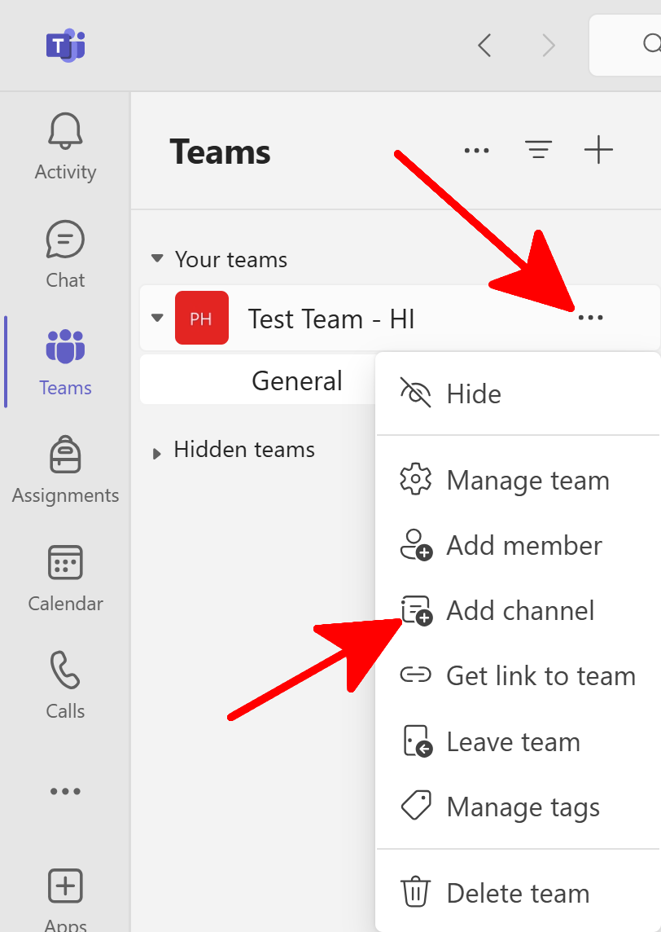
Task: Click Delete team option
Action: [518, 893]
